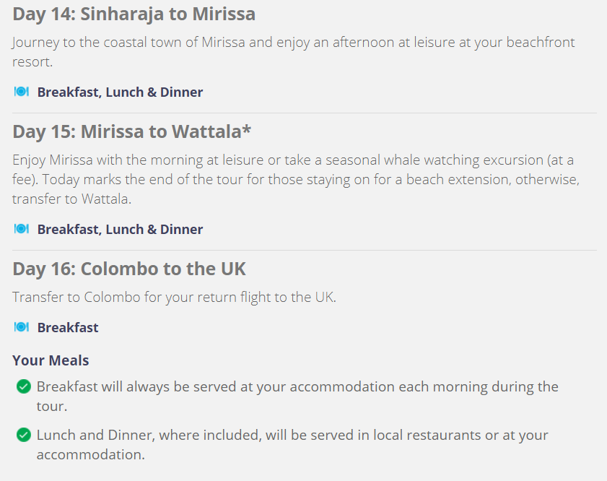
Task: Select the Day 15: Mirissa to Wattala heading
Action: coord(132,131)
